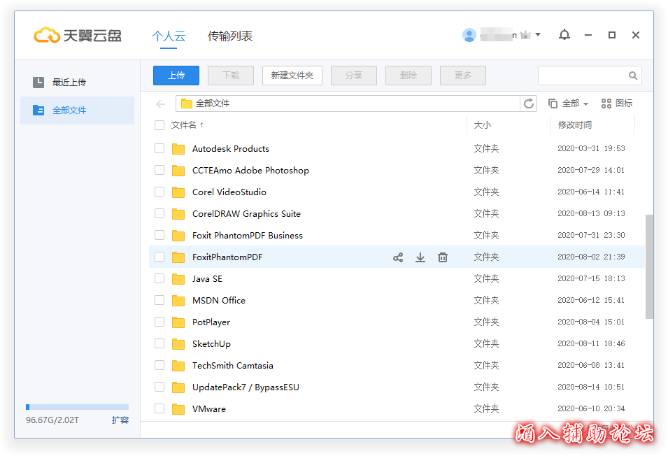Click the user avatar icon
The height and width of the screenshot is (456, 668).
(469, 35)
